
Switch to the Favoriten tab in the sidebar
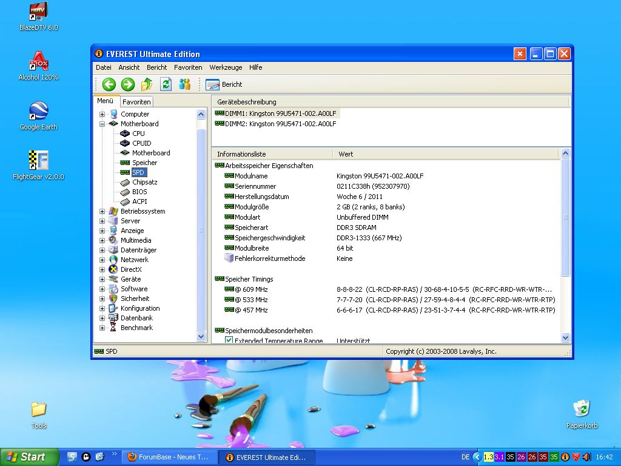(x=136, y=102)
